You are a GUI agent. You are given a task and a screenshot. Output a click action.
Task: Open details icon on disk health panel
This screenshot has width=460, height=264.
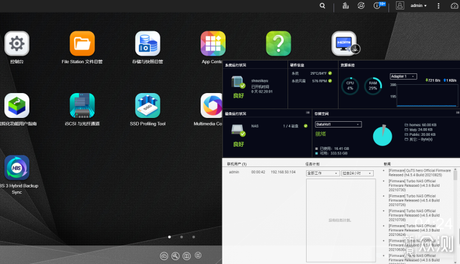pyautogui.click(x=308, y=113)
